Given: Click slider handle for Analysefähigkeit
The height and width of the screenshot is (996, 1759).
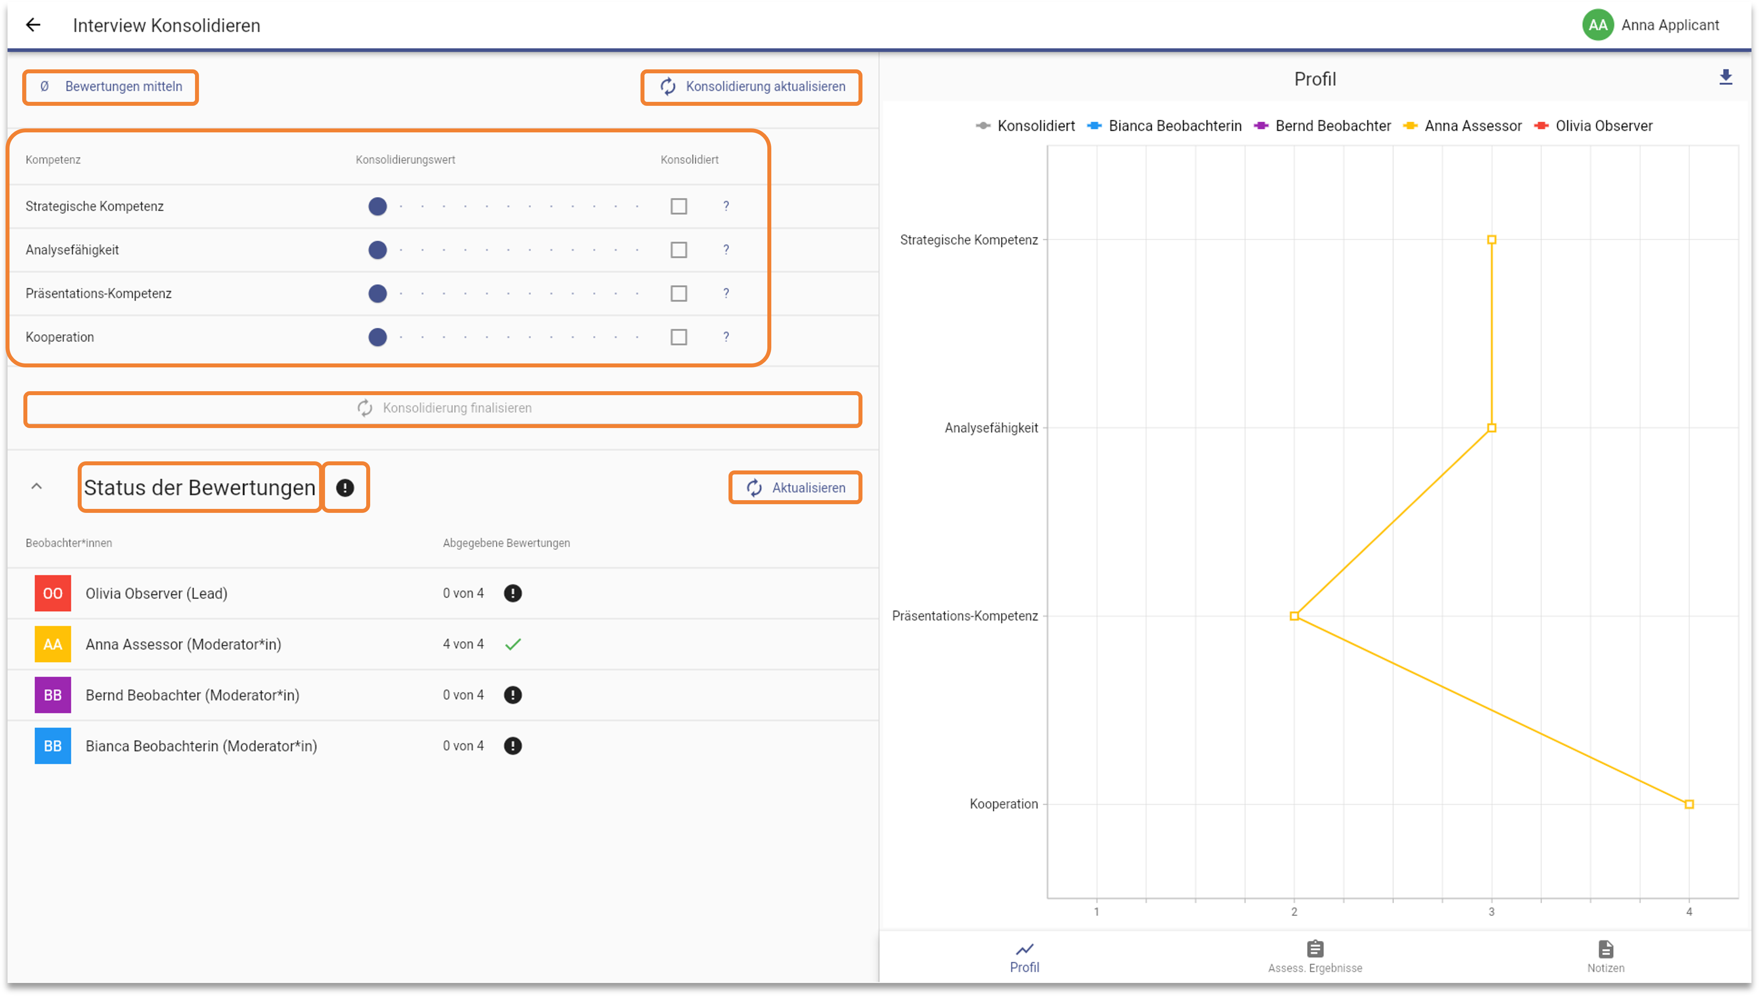Looking at the screenshot, I should pyautogui.click(x=377, y=250).
